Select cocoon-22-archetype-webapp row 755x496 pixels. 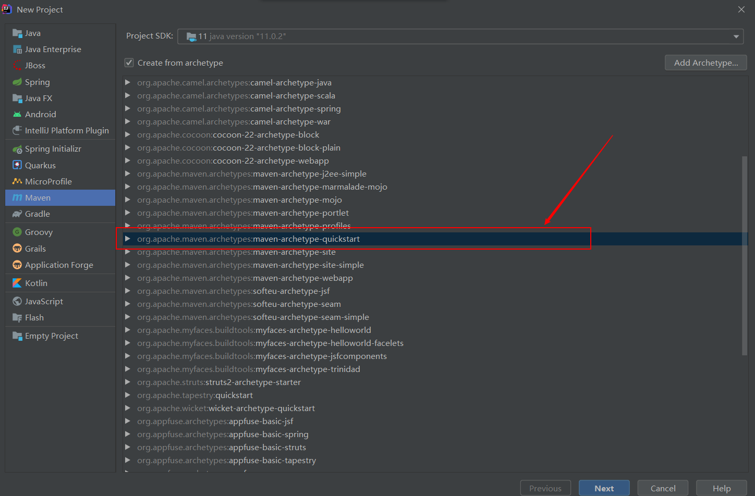pos(435,161)
